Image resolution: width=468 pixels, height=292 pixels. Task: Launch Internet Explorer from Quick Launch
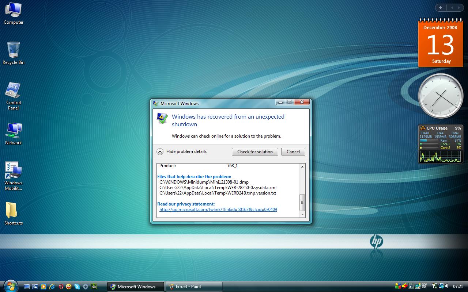pyautogui.click(x=52, y=287)
